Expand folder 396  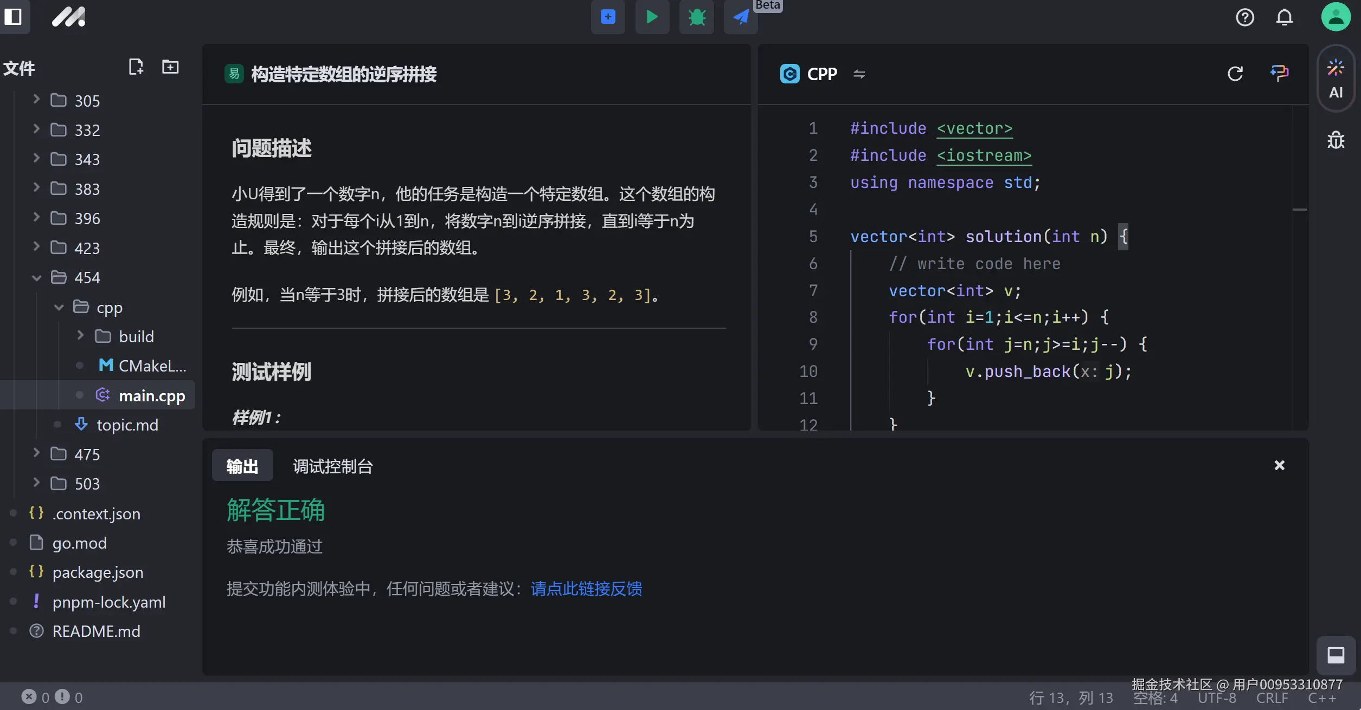pos(36,218)
